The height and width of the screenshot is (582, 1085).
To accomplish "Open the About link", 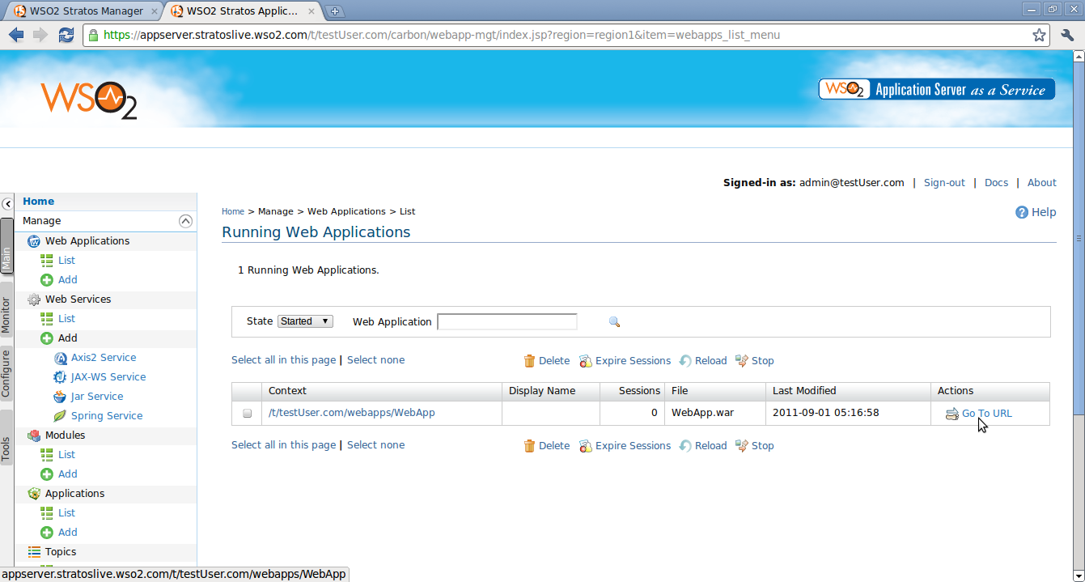I will pos(1042,183).
